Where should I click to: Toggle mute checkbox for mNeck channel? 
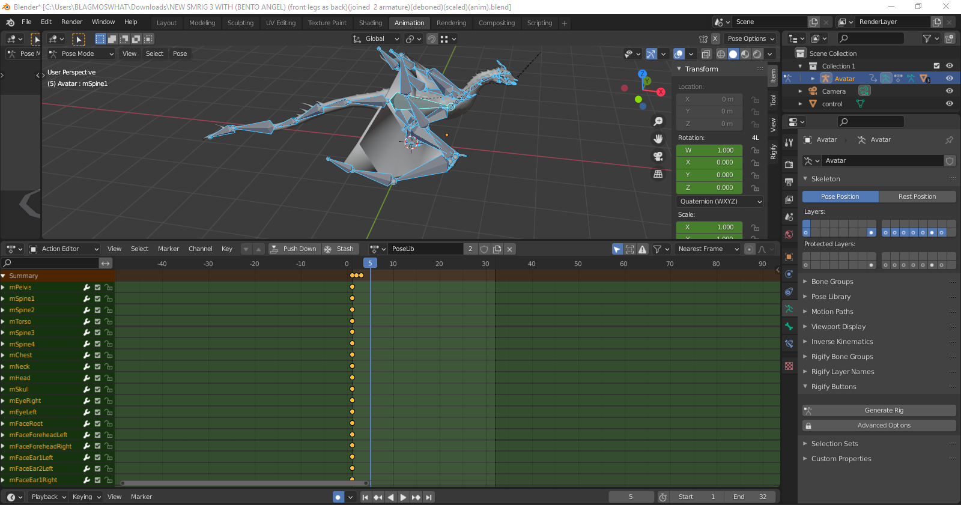[x=97, y=367]
